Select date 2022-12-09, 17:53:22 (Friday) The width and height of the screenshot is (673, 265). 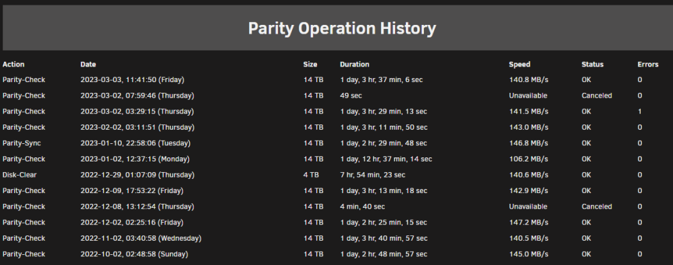pyautogui.click(x=132, y=191)
